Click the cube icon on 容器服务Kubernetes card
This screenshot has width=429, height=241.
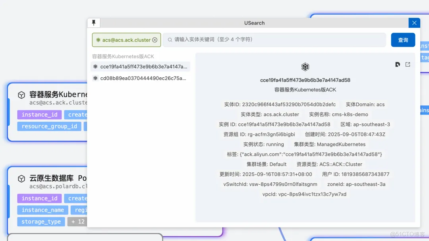pyautogui.click(x=21, y=94)
